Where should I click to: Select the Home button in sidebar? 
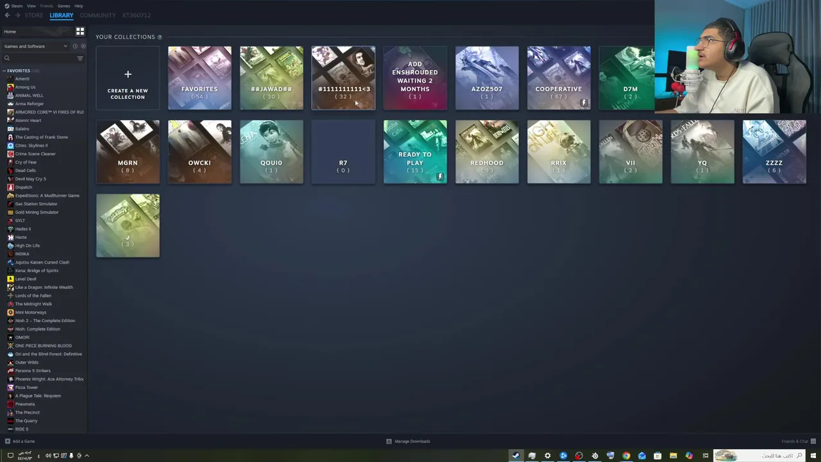coord(37,31)
